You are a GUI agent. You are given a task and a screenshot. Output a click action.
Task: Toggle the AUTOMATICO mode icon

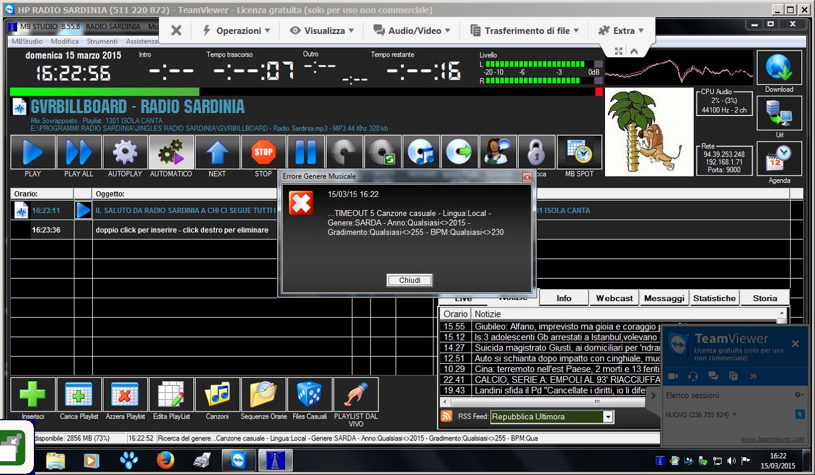coord(171,152)
